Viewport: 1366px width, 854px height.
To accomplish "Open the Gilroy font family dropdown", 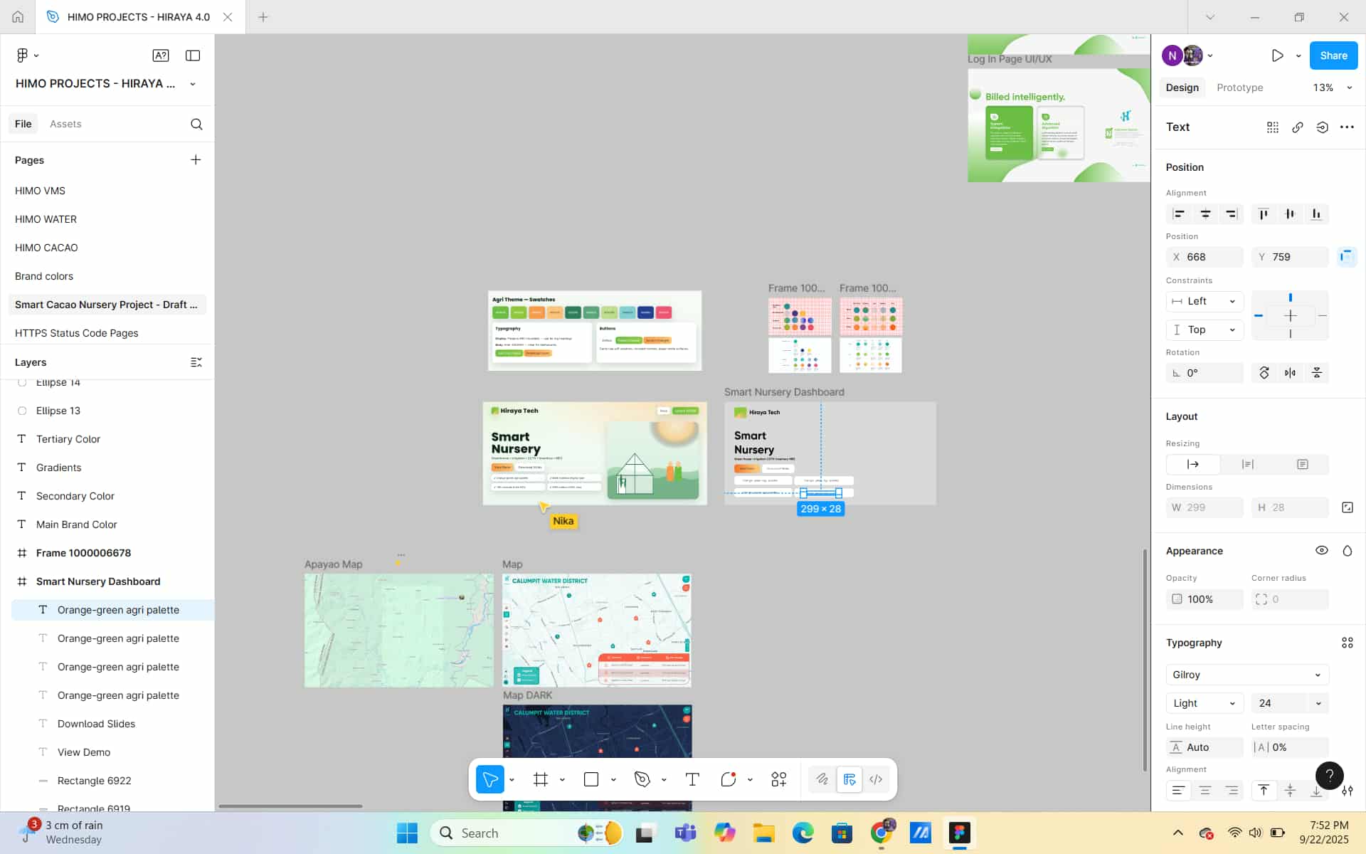I will point(1246,675).
